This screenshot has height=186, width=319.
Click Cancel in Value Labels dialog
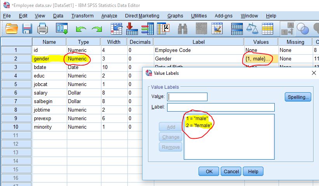click(x=231, y=171)
